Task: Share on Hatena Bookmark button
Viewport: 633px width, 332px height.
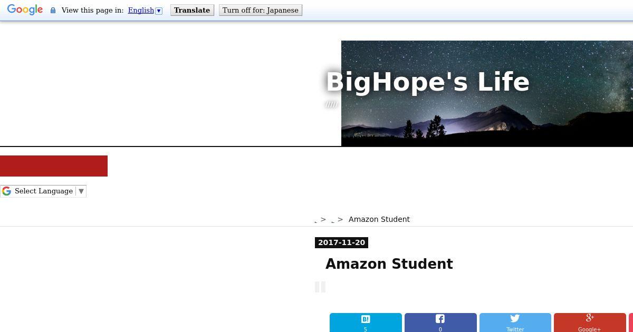Action: point(366,323)
